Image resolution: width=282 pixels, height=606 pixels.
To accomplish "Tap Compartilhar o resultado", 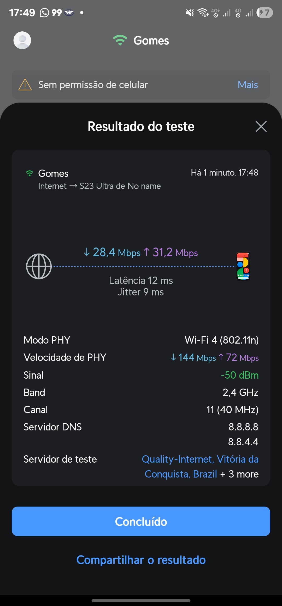I will (141, 560).
